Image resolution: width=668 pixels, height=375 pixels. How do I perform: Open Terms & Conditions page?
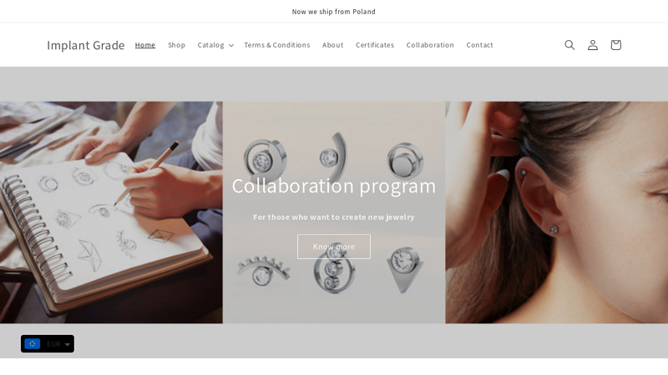coord(277,45)
